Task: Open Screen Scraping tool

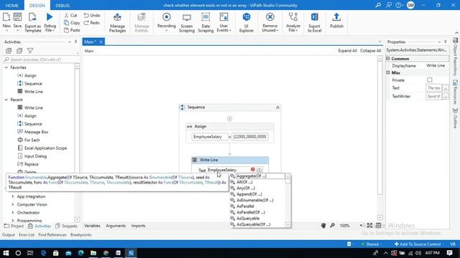Action: point(187,22)
